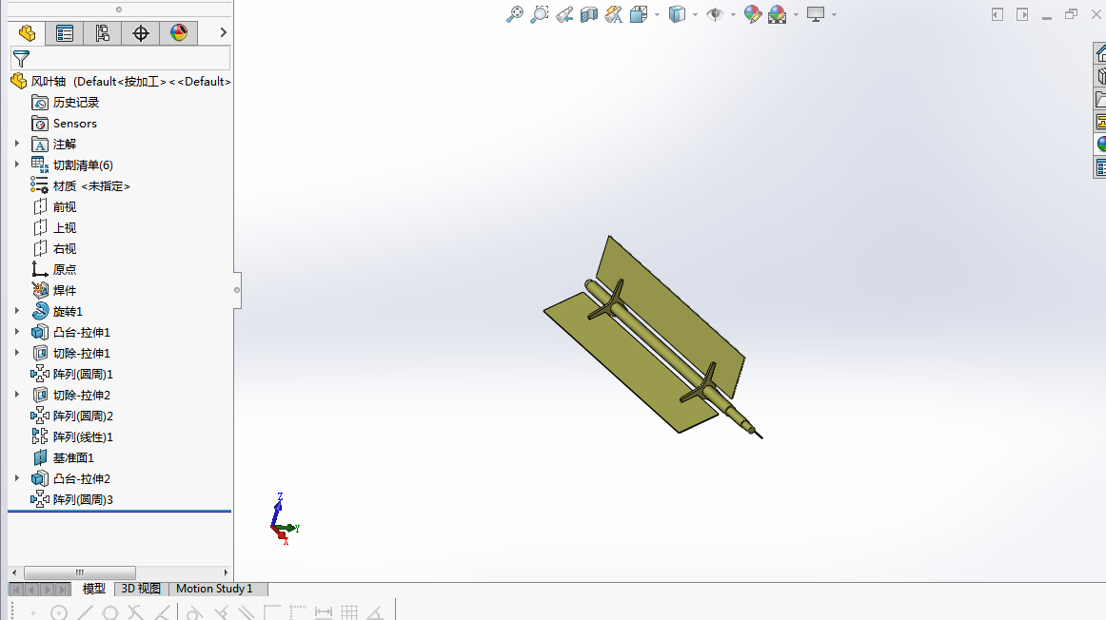Open View Orientation dropdown arrow

(x=657, y=15)
